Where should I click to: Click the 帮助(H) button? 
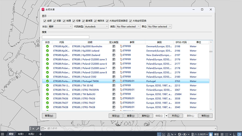point(205,116)
